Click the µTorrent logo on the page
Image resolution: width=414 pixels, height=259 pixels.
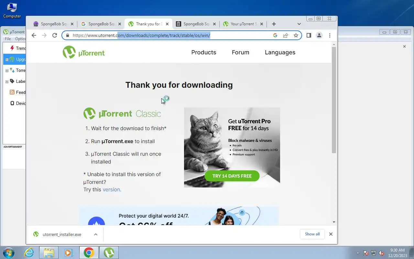tap(84, 52)
